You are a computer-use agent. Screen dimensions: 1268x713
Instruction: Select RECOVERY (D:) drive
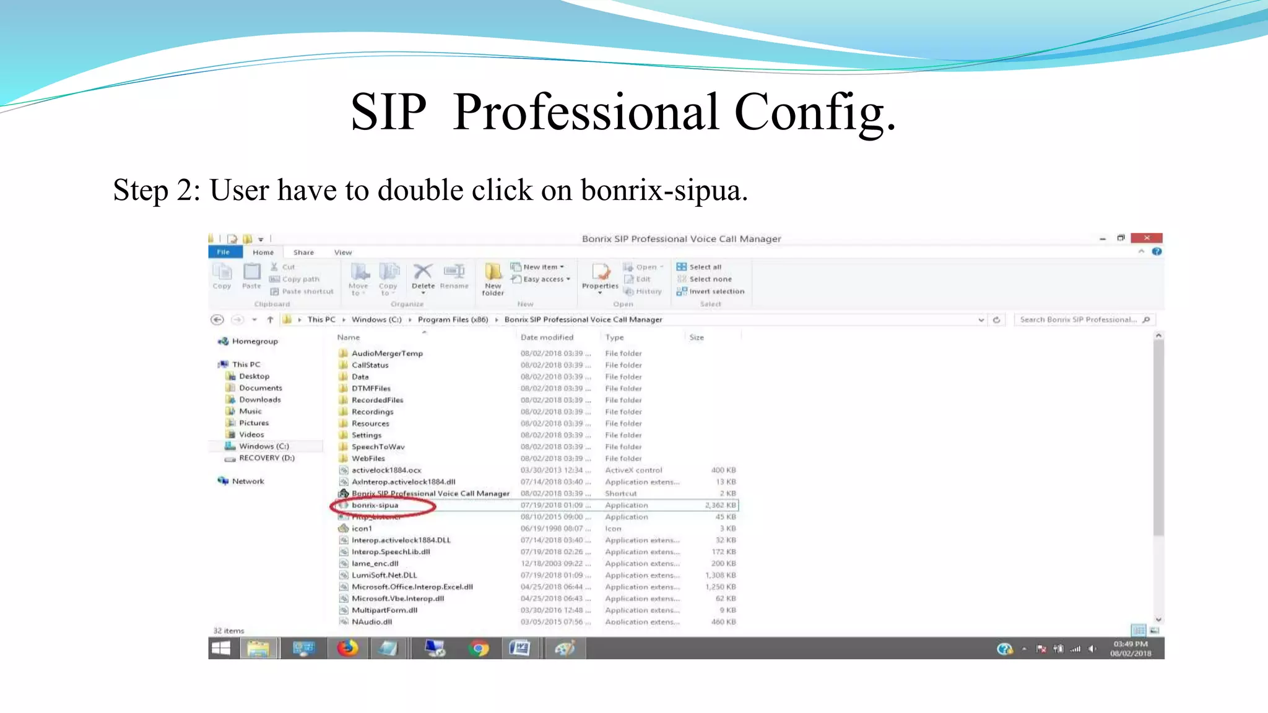point(260,458)
